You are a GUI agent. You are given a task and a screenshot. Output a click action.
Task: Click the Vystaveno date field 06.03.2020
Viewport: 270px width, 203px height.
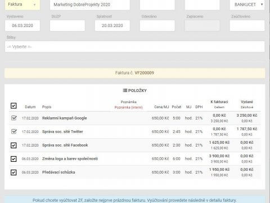pyautogui.click(x=22, y=25)
